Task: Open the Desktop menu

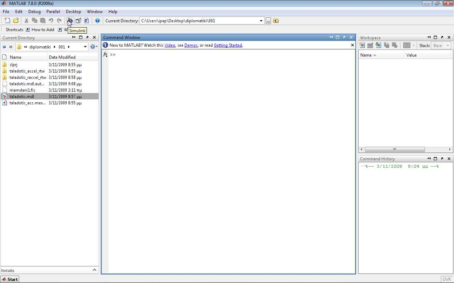Action: [73, 12]
